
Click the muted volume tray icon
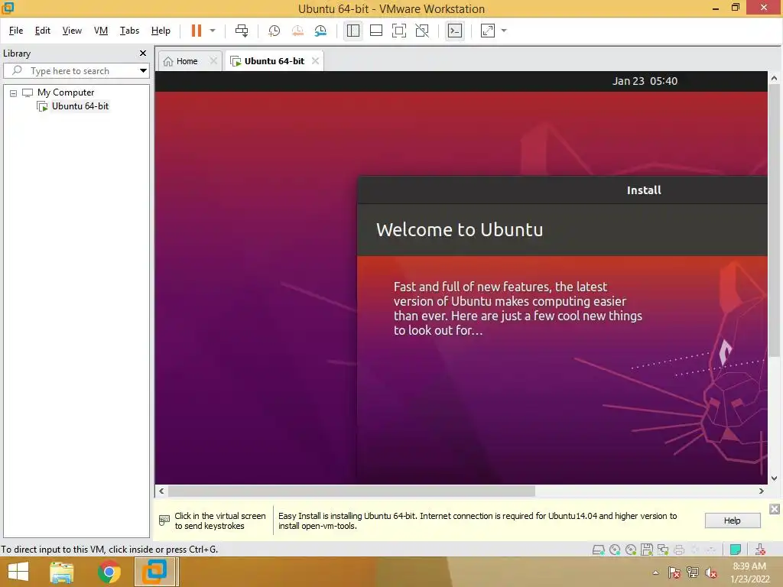[x=711, y=572]
